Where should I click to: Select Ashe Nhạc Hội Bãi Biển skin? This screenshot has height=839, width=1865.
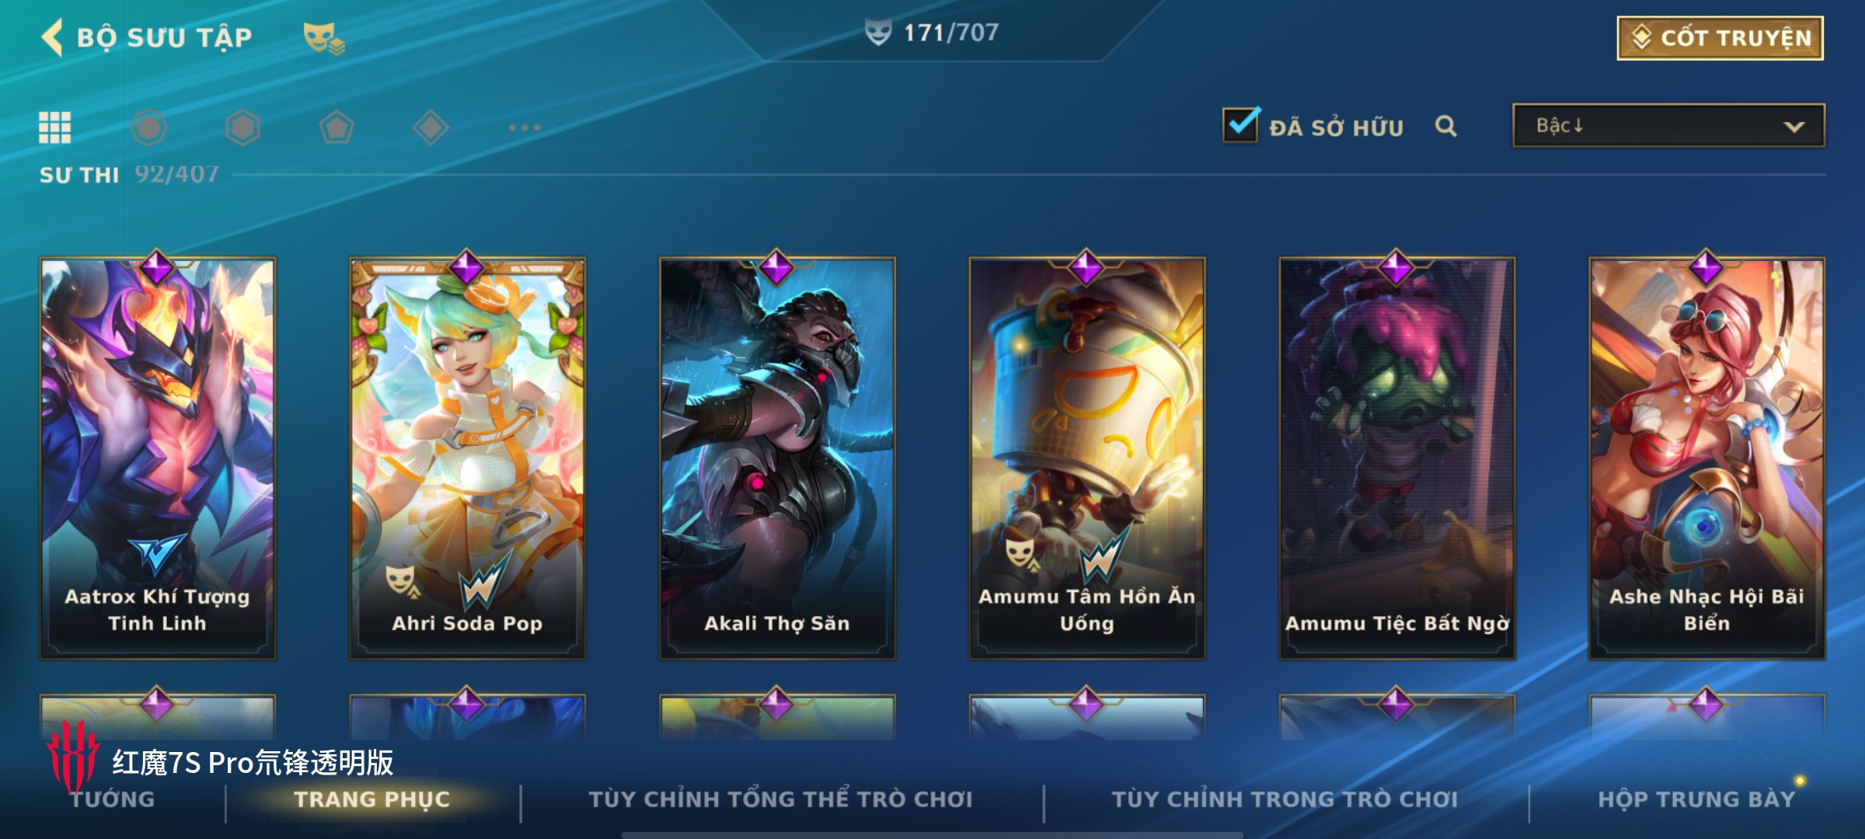pyautogui.click(x=1706, y=458)
